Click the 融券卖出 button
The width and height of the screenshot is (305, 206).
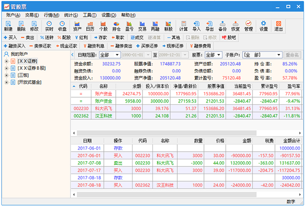tap(122, 46)
